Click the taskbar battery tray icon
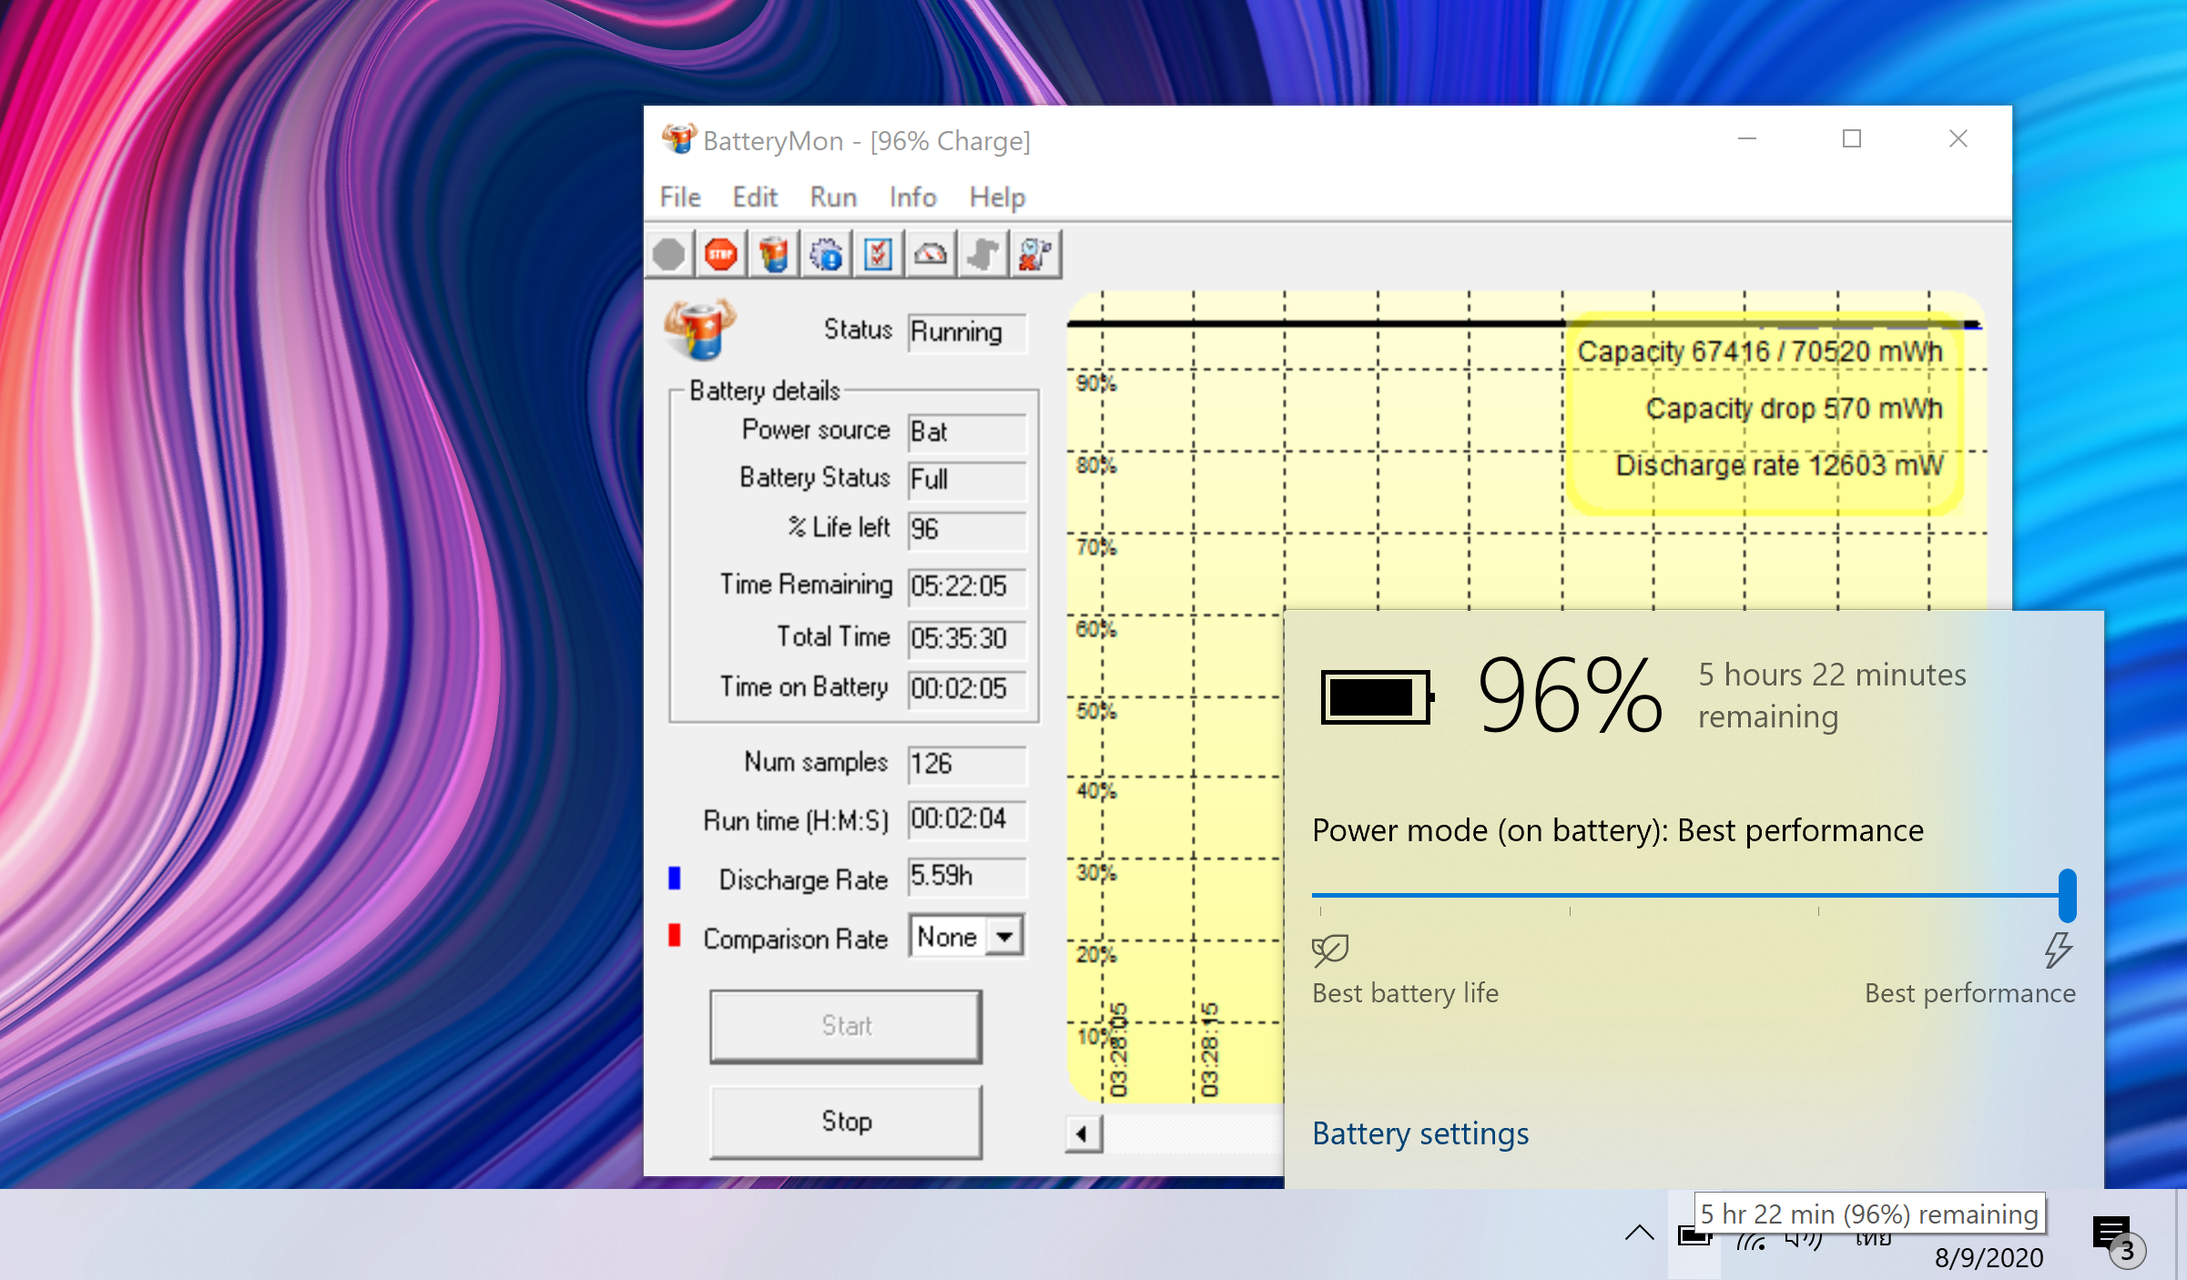The height and width of the screenshot is (1280, 2187). click(1694, 1236)
